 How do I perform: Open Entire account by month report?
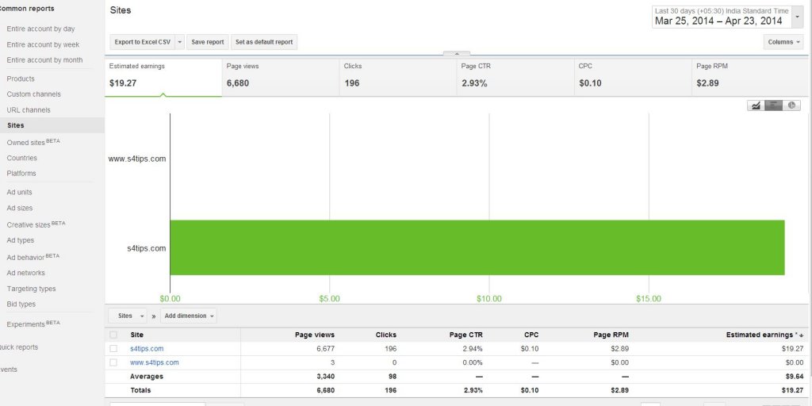coord(44,60)
